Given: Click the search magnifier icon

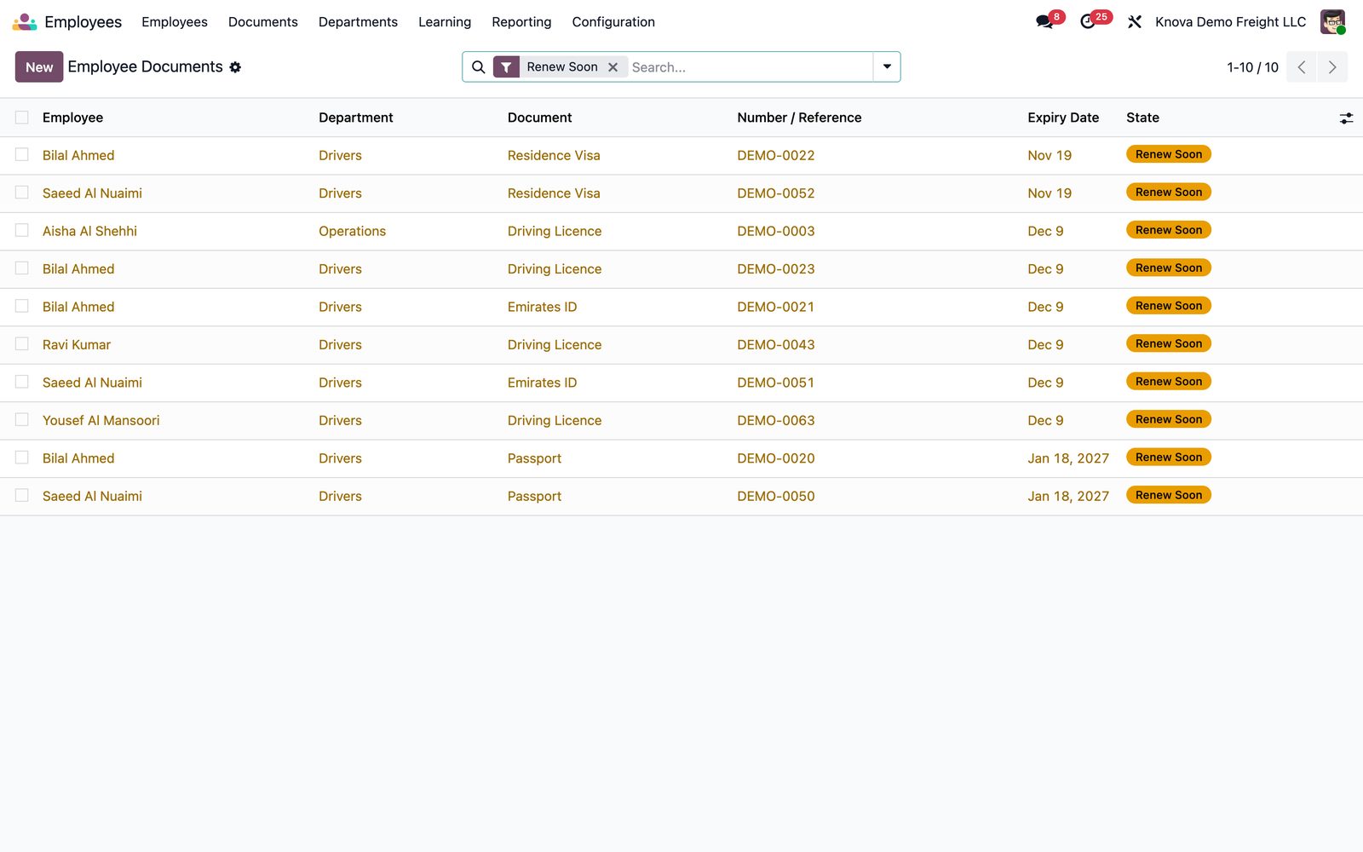Looking at the screenshot, I should (x=478, y=67).
